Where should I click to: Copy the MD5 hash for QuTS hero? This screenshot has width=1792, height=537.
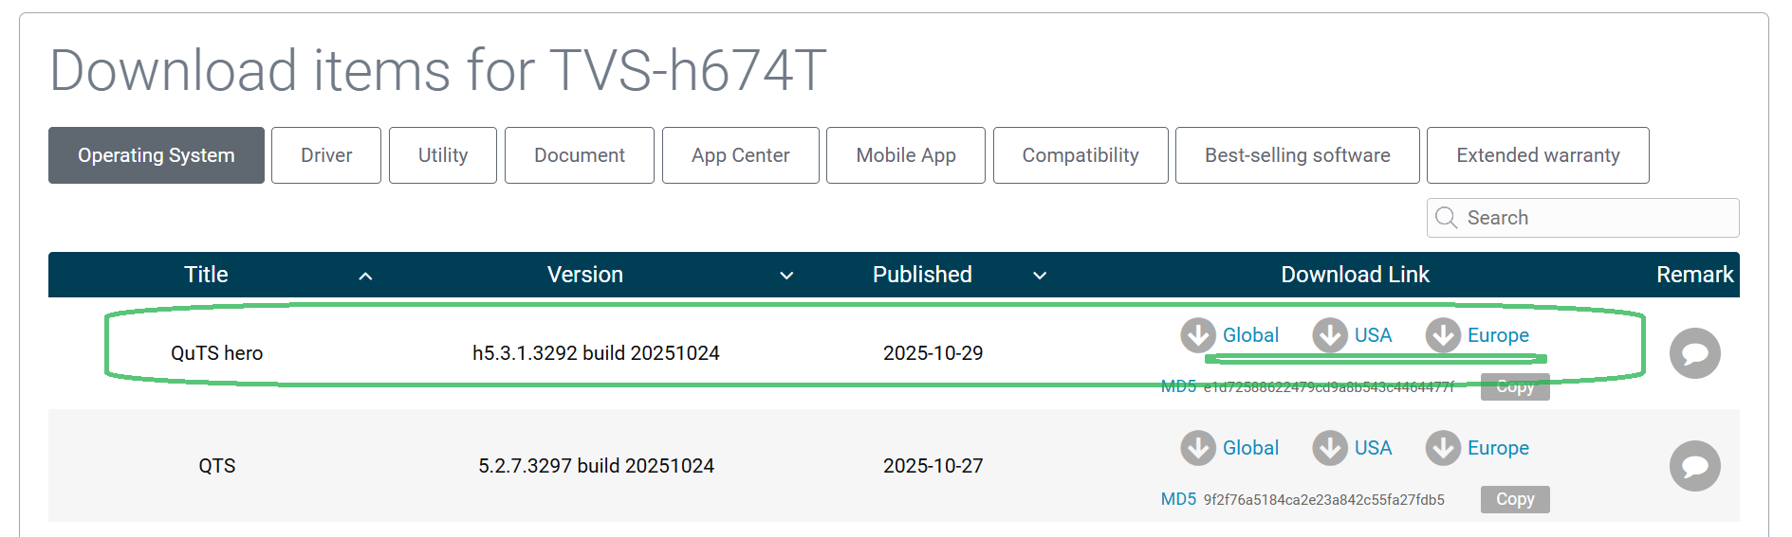coord(1514,387)
